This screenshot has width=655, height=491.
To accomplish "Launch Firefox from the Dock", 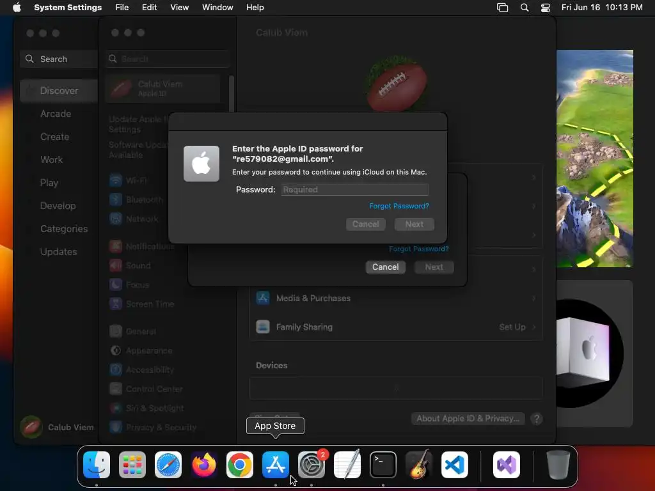I will click(x=204, y=465).
